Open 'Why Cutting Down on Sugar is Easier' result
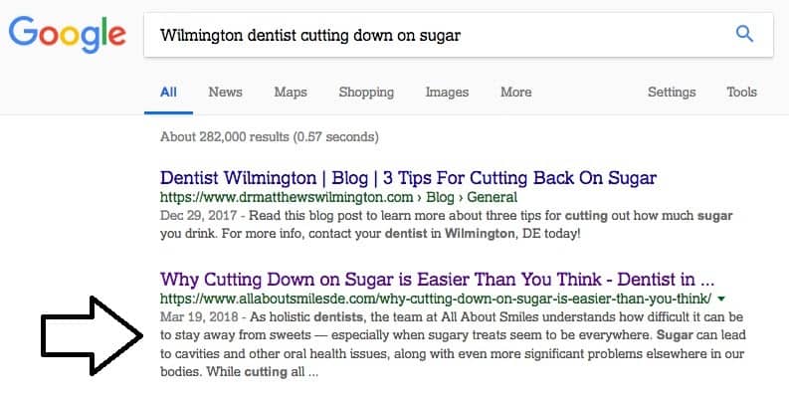 click(437, 280)
